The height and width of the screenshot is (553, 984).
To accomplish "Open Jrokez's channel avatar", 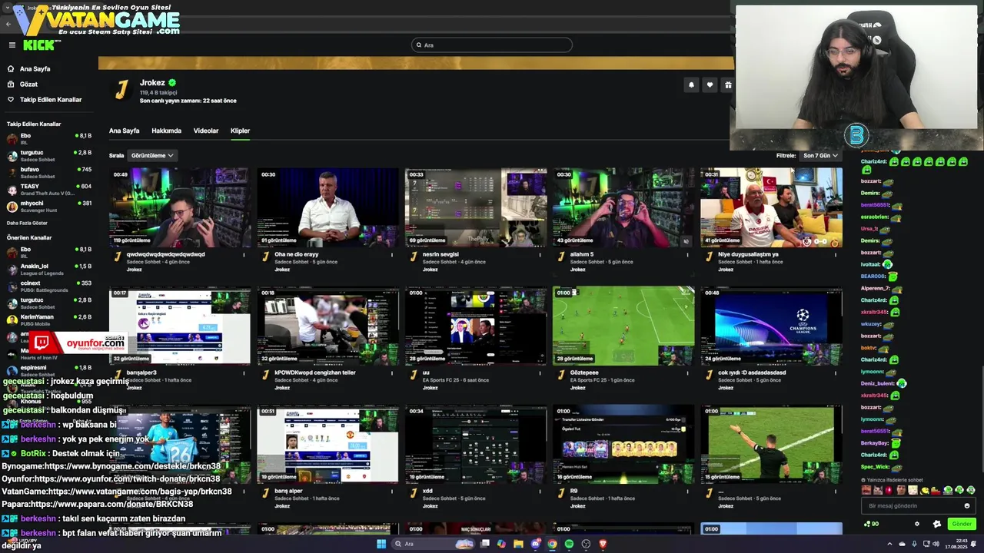I will [x=121, y=90].
